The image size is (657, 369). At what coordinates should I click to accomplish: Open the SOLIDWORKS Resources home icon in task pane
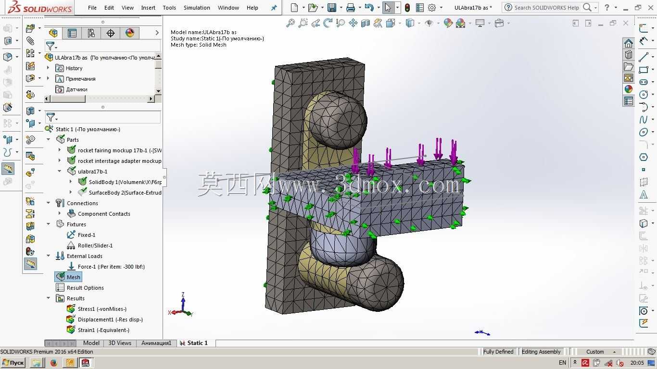(x=628, y=43)
